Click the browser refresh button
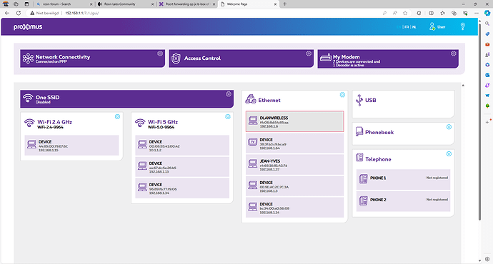Viewport: 493px width, 264px height. [x=19, y=13]
